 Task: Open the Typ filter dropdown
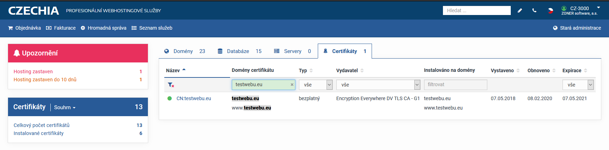click(315, 85)
